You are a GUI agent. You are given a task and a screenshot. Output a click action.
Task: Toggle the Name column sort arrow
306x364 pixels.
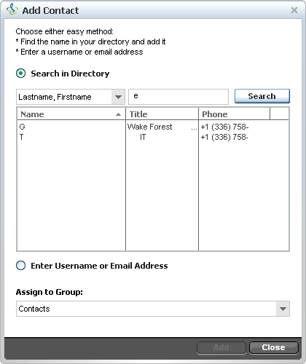[118, 114]
